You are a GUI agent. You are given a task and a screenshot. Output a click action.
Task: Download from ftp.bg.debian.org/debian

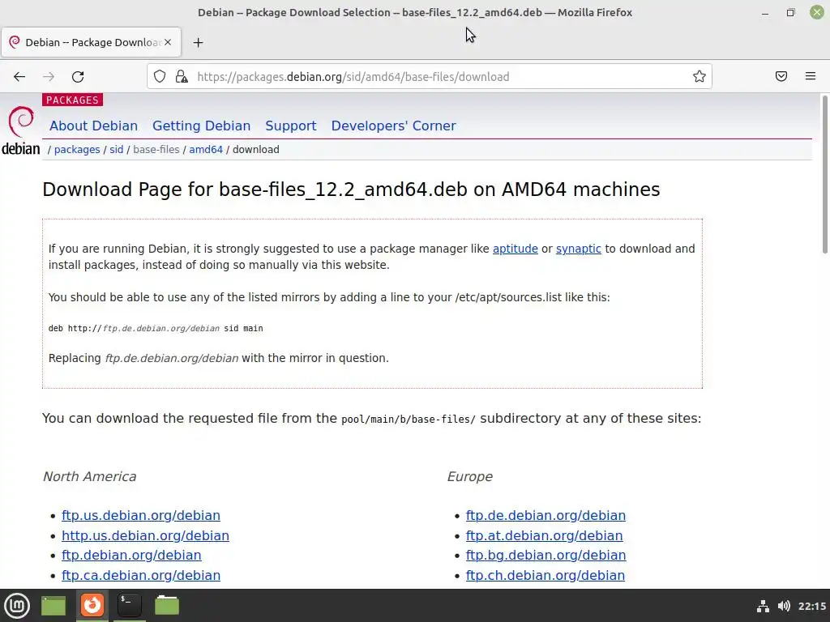(545, 555)
